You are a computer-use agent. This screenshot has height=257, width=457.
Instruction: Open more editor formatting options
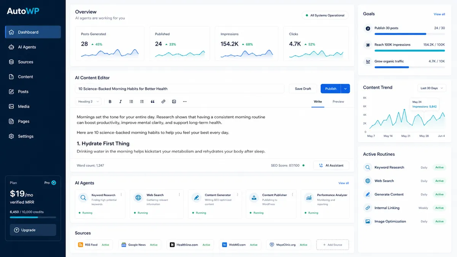point(185,102)
